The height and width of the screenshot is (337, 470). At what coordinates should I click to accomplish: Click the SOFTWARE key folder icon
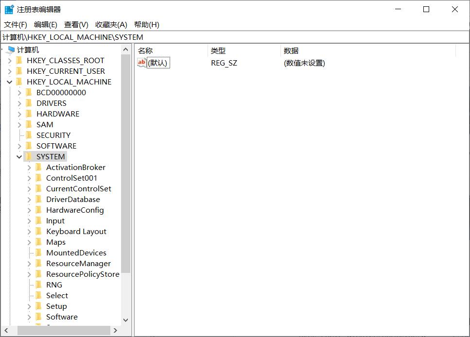(x=29, y=146)
